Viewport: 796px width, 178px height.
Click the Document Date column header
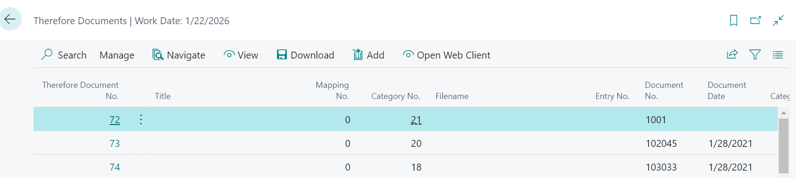[727, 90]
